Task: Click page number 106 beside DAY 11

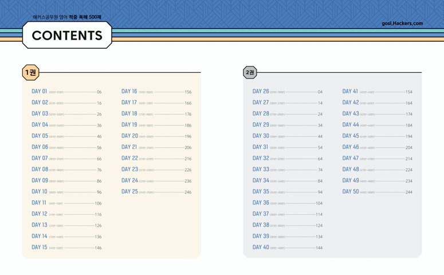Action: (98, 203)
